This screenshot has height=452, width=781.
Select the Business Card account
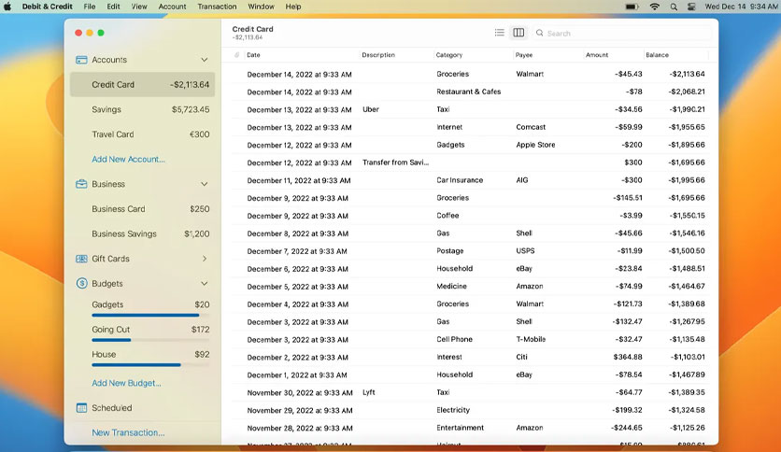[142, 209]
